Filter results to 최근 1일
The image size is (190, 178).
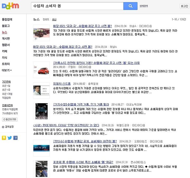coord(6,86)
